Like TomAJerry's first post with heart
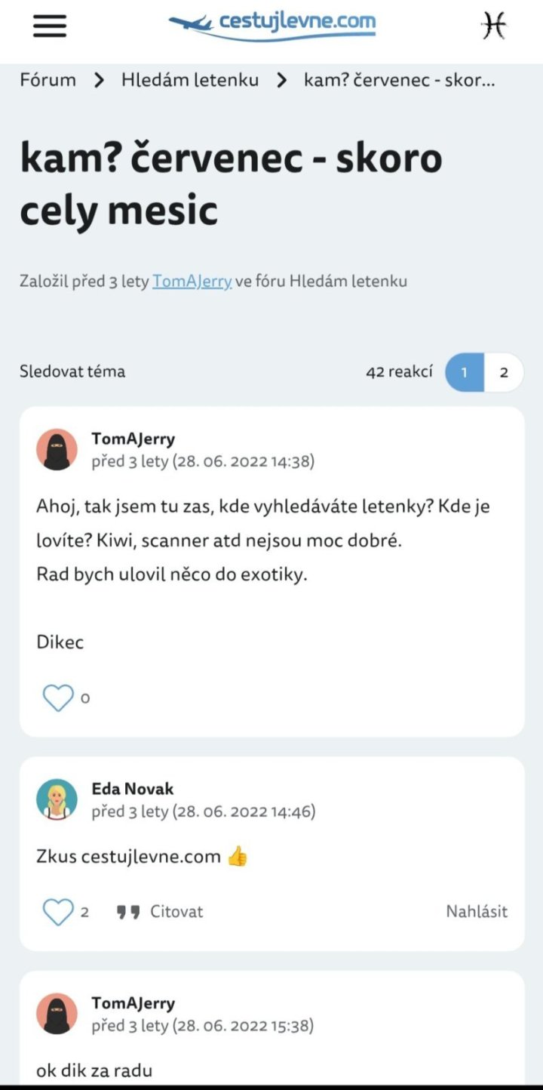Image resolution: width=543 pixels, height=1090 pixels. pos(58,698)
